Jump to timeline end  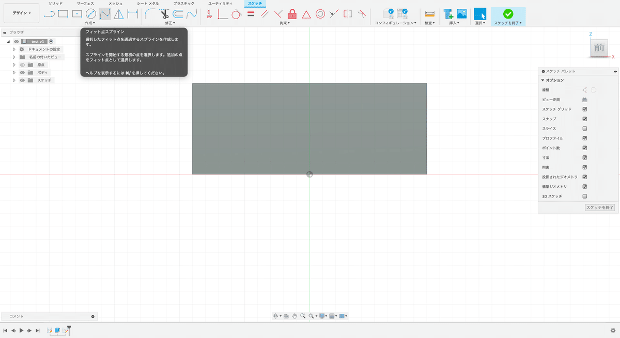click(38, 330)
